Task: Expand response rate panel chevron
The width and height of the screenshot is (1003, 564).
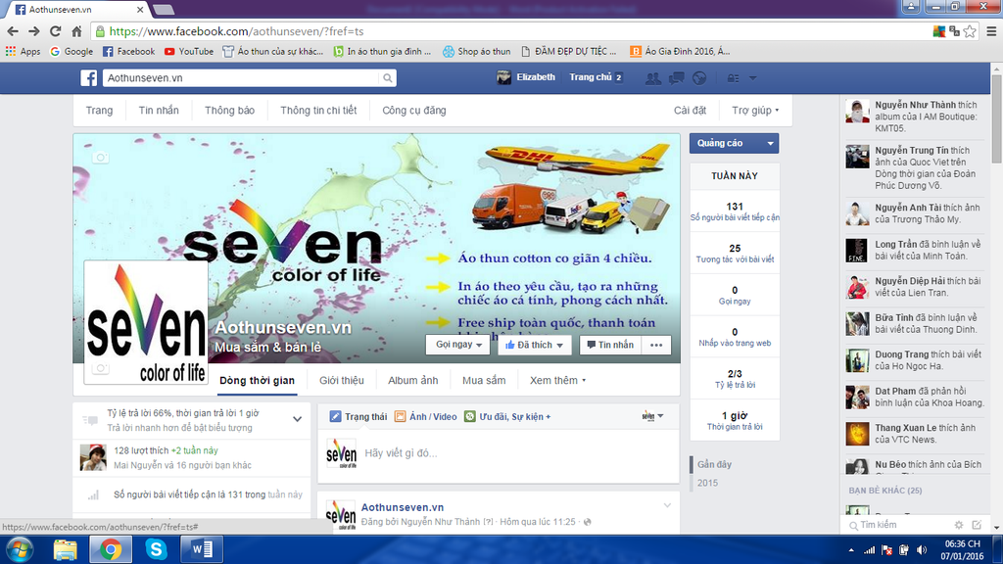Action: 298,419
